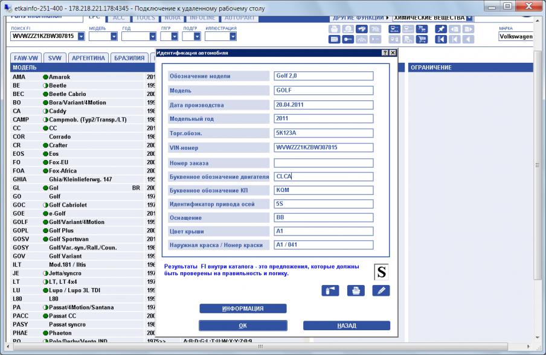This screenshot has width=546, height=355.
Task: Click the МАРКА field showing Volkswagen
Action: click(516, 36)
